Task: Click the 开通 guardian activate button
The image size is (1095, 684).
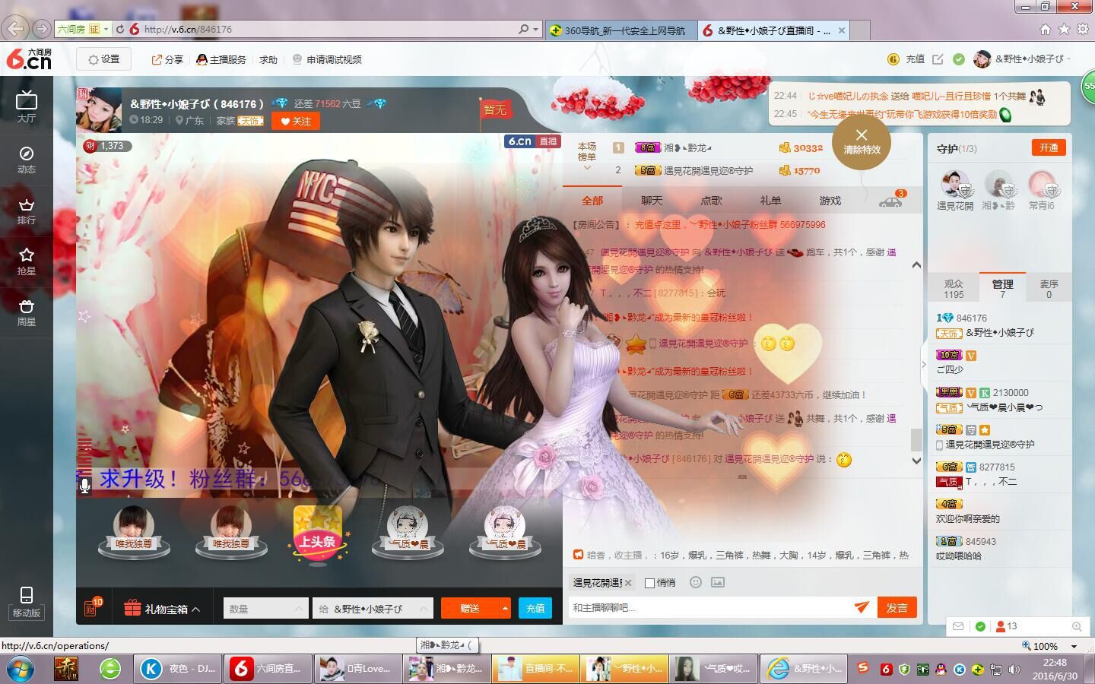Action: pos(1049,147)
